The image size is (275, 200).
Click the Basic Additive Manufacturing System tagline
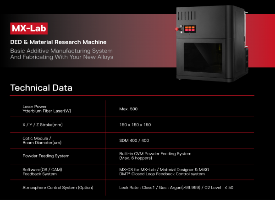click(x=61, y=50)
